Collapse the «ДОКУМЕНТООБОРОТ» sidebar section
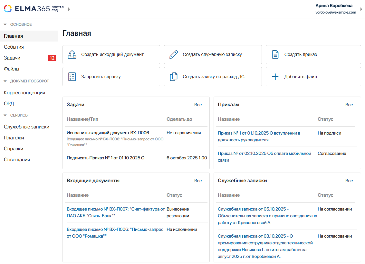This screenshot has width=365, height=264. [5, 81]
